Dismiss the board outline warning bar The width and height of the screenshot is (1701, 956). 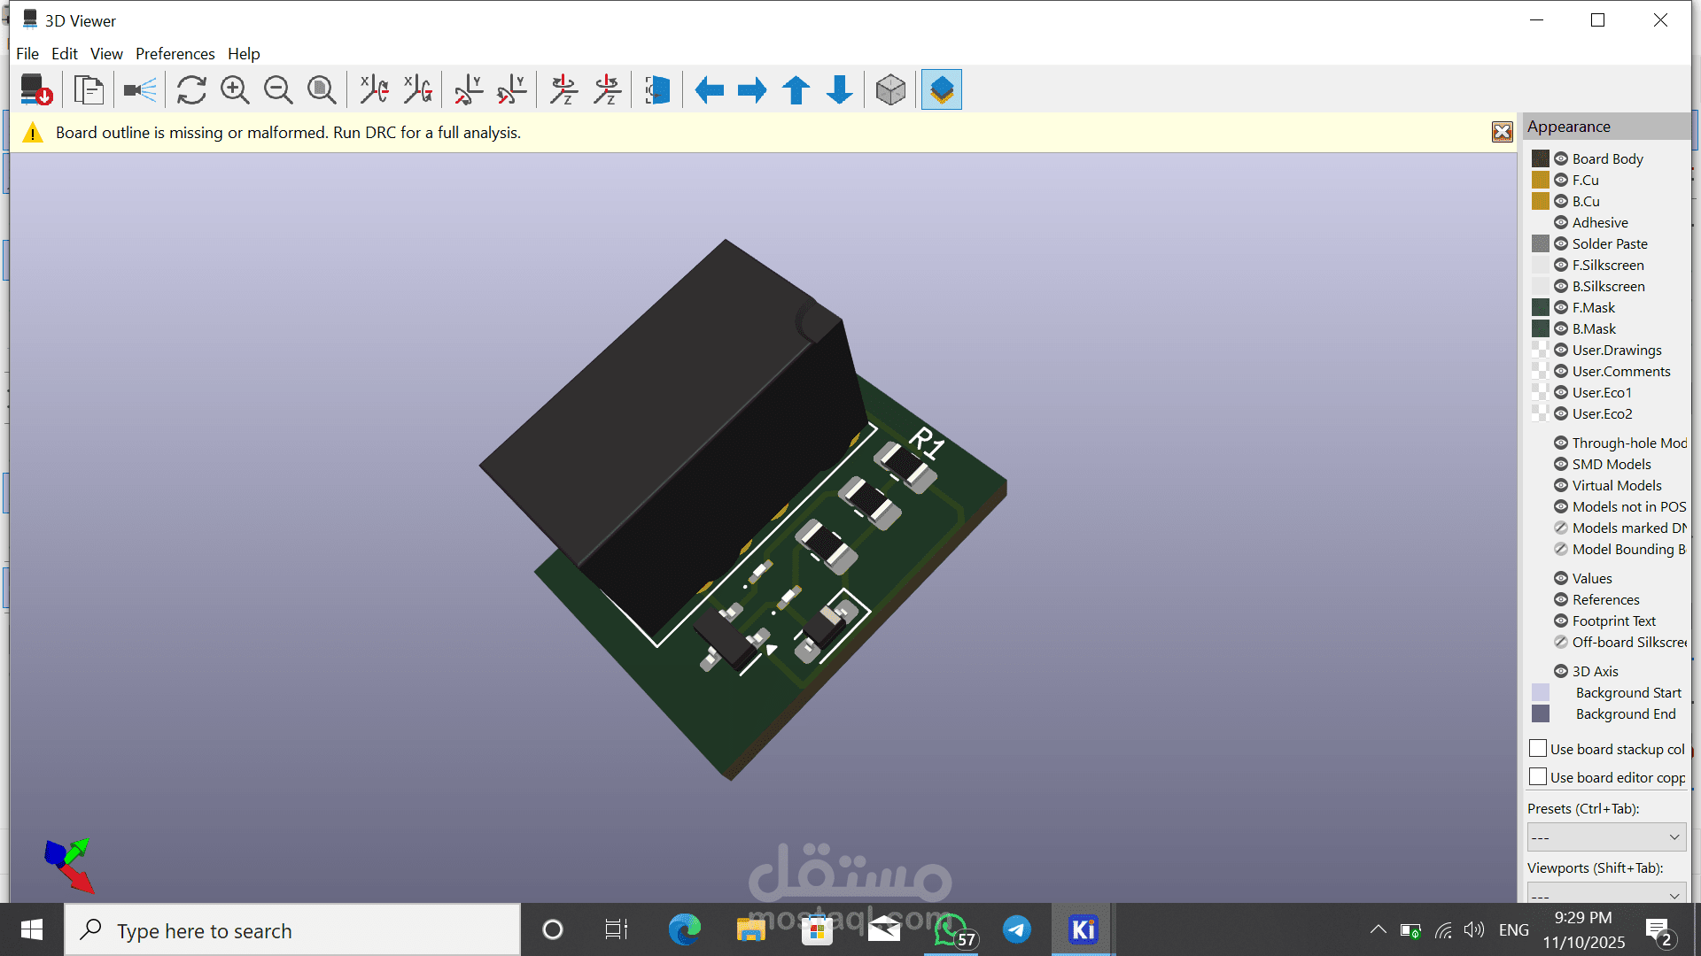click(x=1502, y=132)
